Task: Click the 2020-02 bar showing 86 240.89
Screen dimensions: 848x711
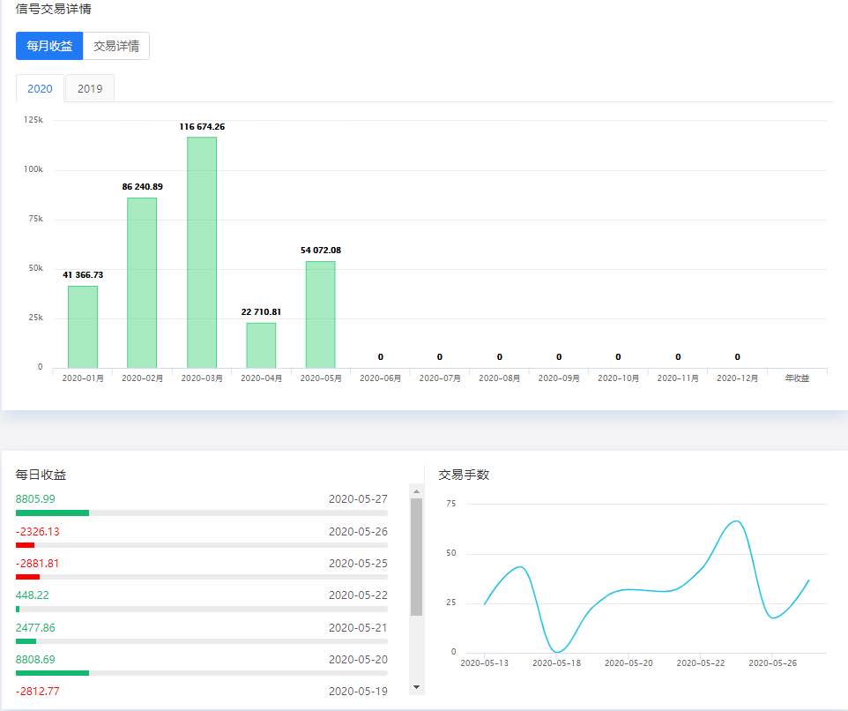Action: pyautogui.click(x=142, y=282)
